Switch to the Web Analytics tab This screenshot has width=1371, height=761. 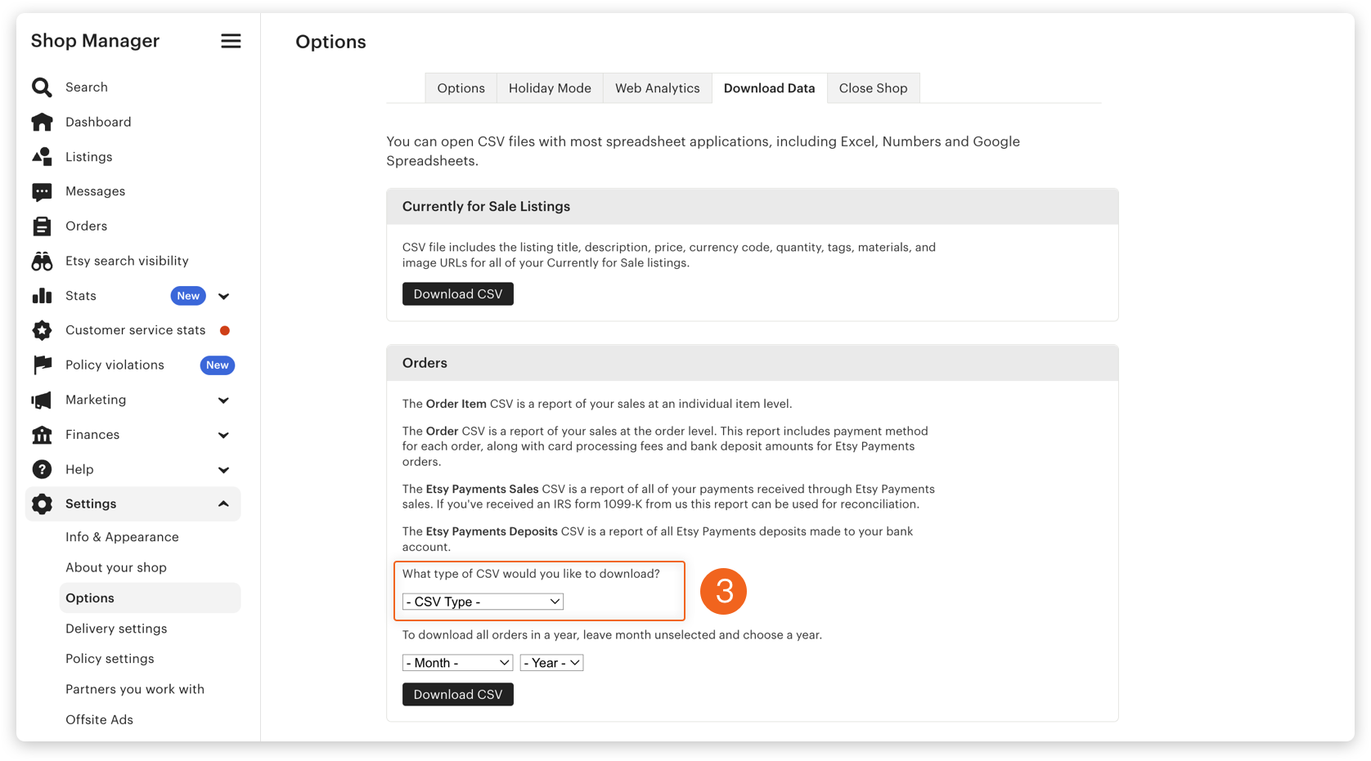pyautogui.click(x=657, y=88)
